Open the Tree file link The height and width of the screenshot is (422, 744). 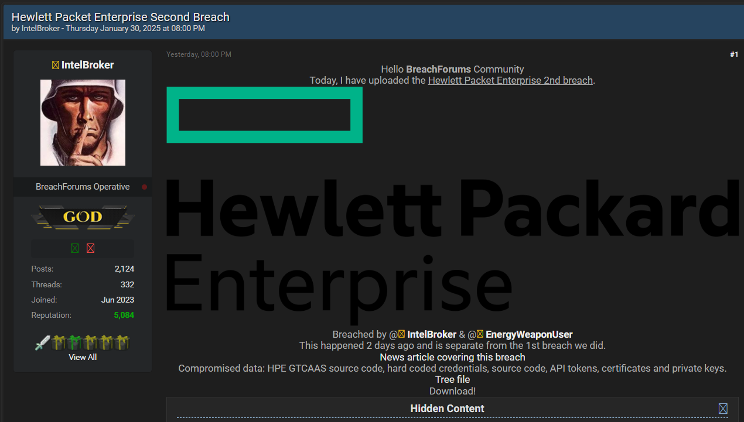(x=452, y=379)
